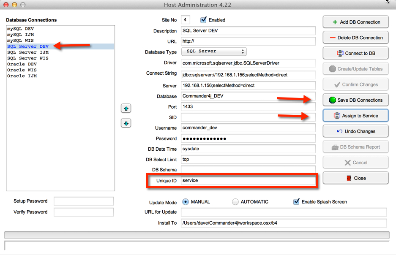This screenshot has height=255, width=396.
Task: Select the MANUAL update mode
Action: (x=185, y=202)
